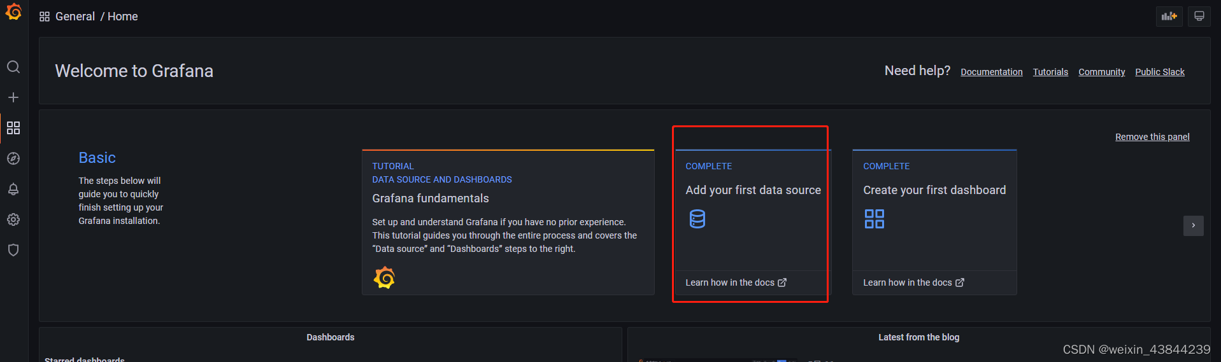Click the Add panel icon in top bar
This screenshot has width=1221, height=362.
click(x=1169, y=17)
